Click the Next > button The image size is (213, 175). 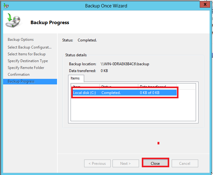125,163
